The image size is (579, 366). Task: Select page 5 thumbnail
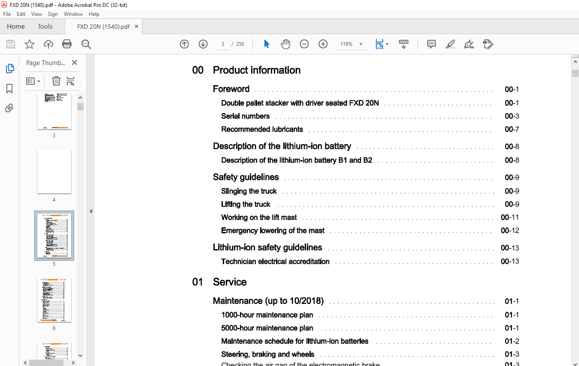(54, 235)
